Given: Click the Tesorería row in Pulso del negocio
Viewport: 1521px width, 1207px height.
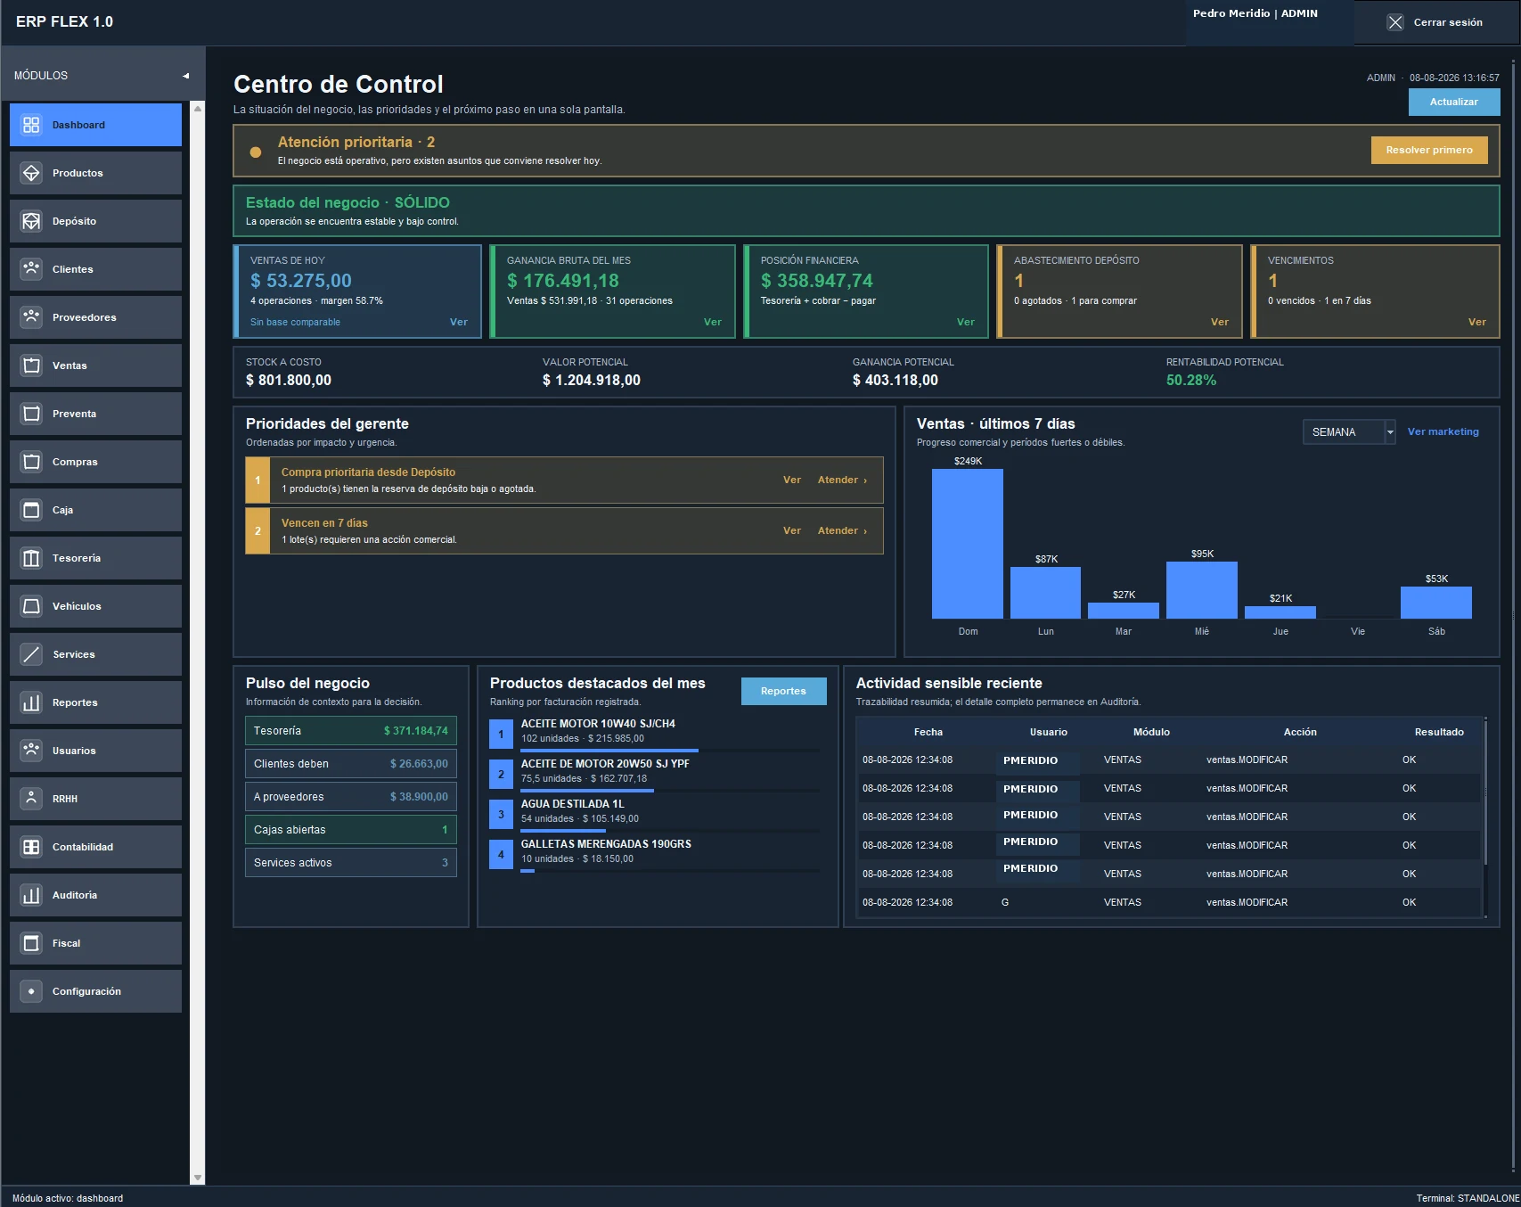Looking at the screenshot, I should [x=351, y=731].
